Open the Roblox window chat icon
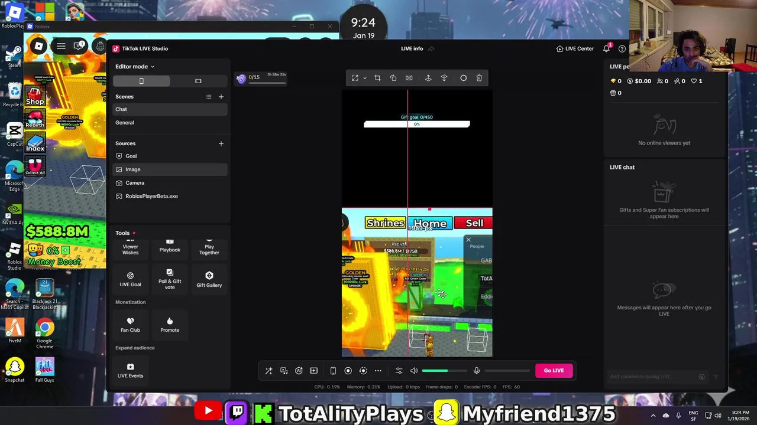The image size is (757, 425). pos(78,46)
